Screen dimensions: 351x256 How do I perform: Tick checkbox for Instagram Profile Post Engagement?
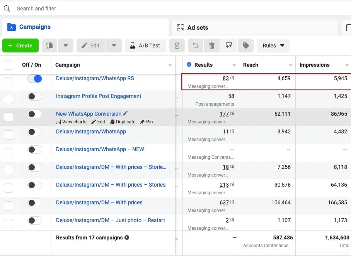pyautogui.click(x=9, y=99)
